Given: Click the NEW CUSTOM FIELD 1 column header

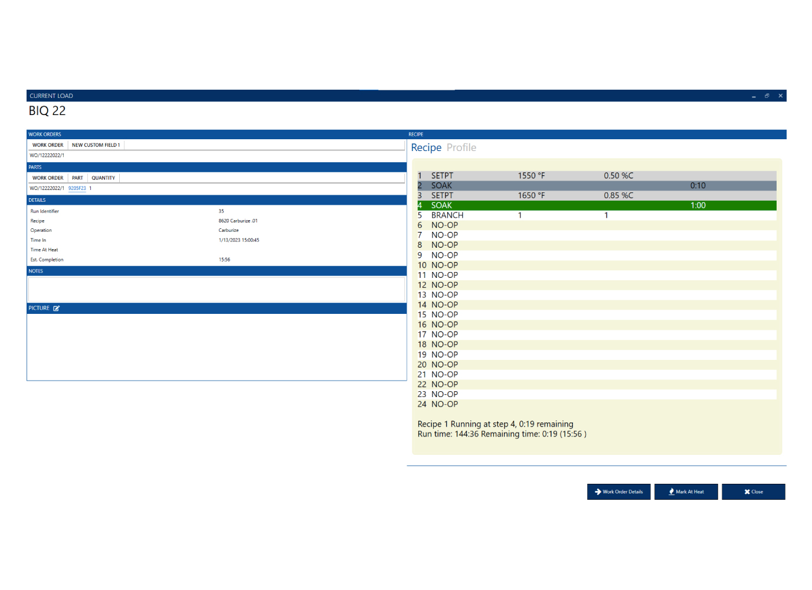Looking at the screenshot, I should click(96, 145).
